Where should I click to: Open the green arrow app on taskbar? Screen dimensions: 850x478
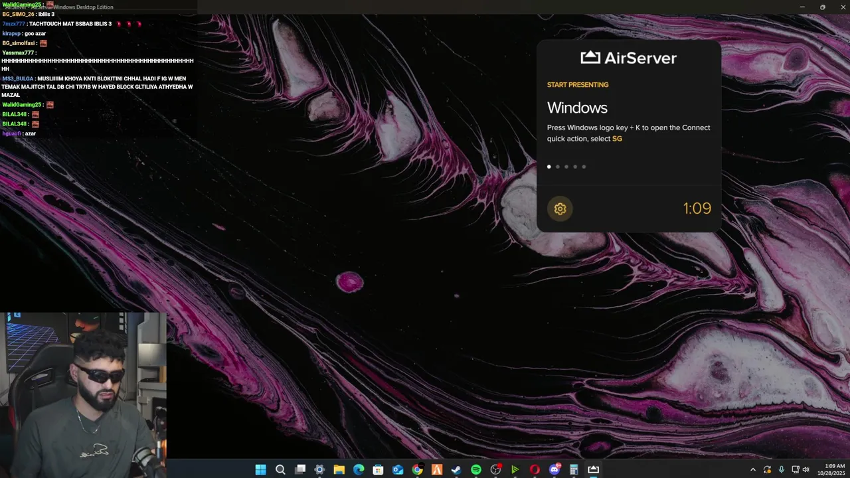point(515,469)
